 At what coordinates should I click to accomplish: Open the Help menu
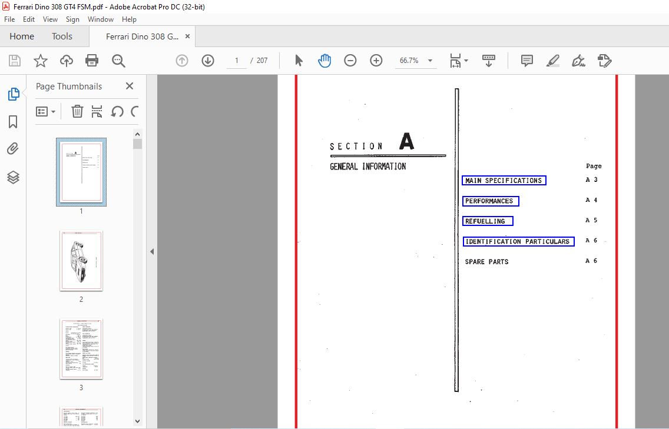click(129, 19)
